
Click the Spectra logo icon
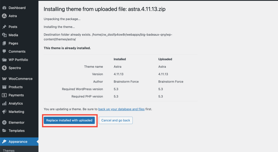click(4, 68)
